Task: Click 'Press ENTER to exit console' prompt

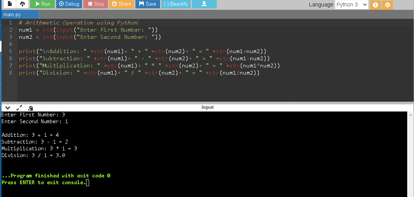Action: [44, 183]
